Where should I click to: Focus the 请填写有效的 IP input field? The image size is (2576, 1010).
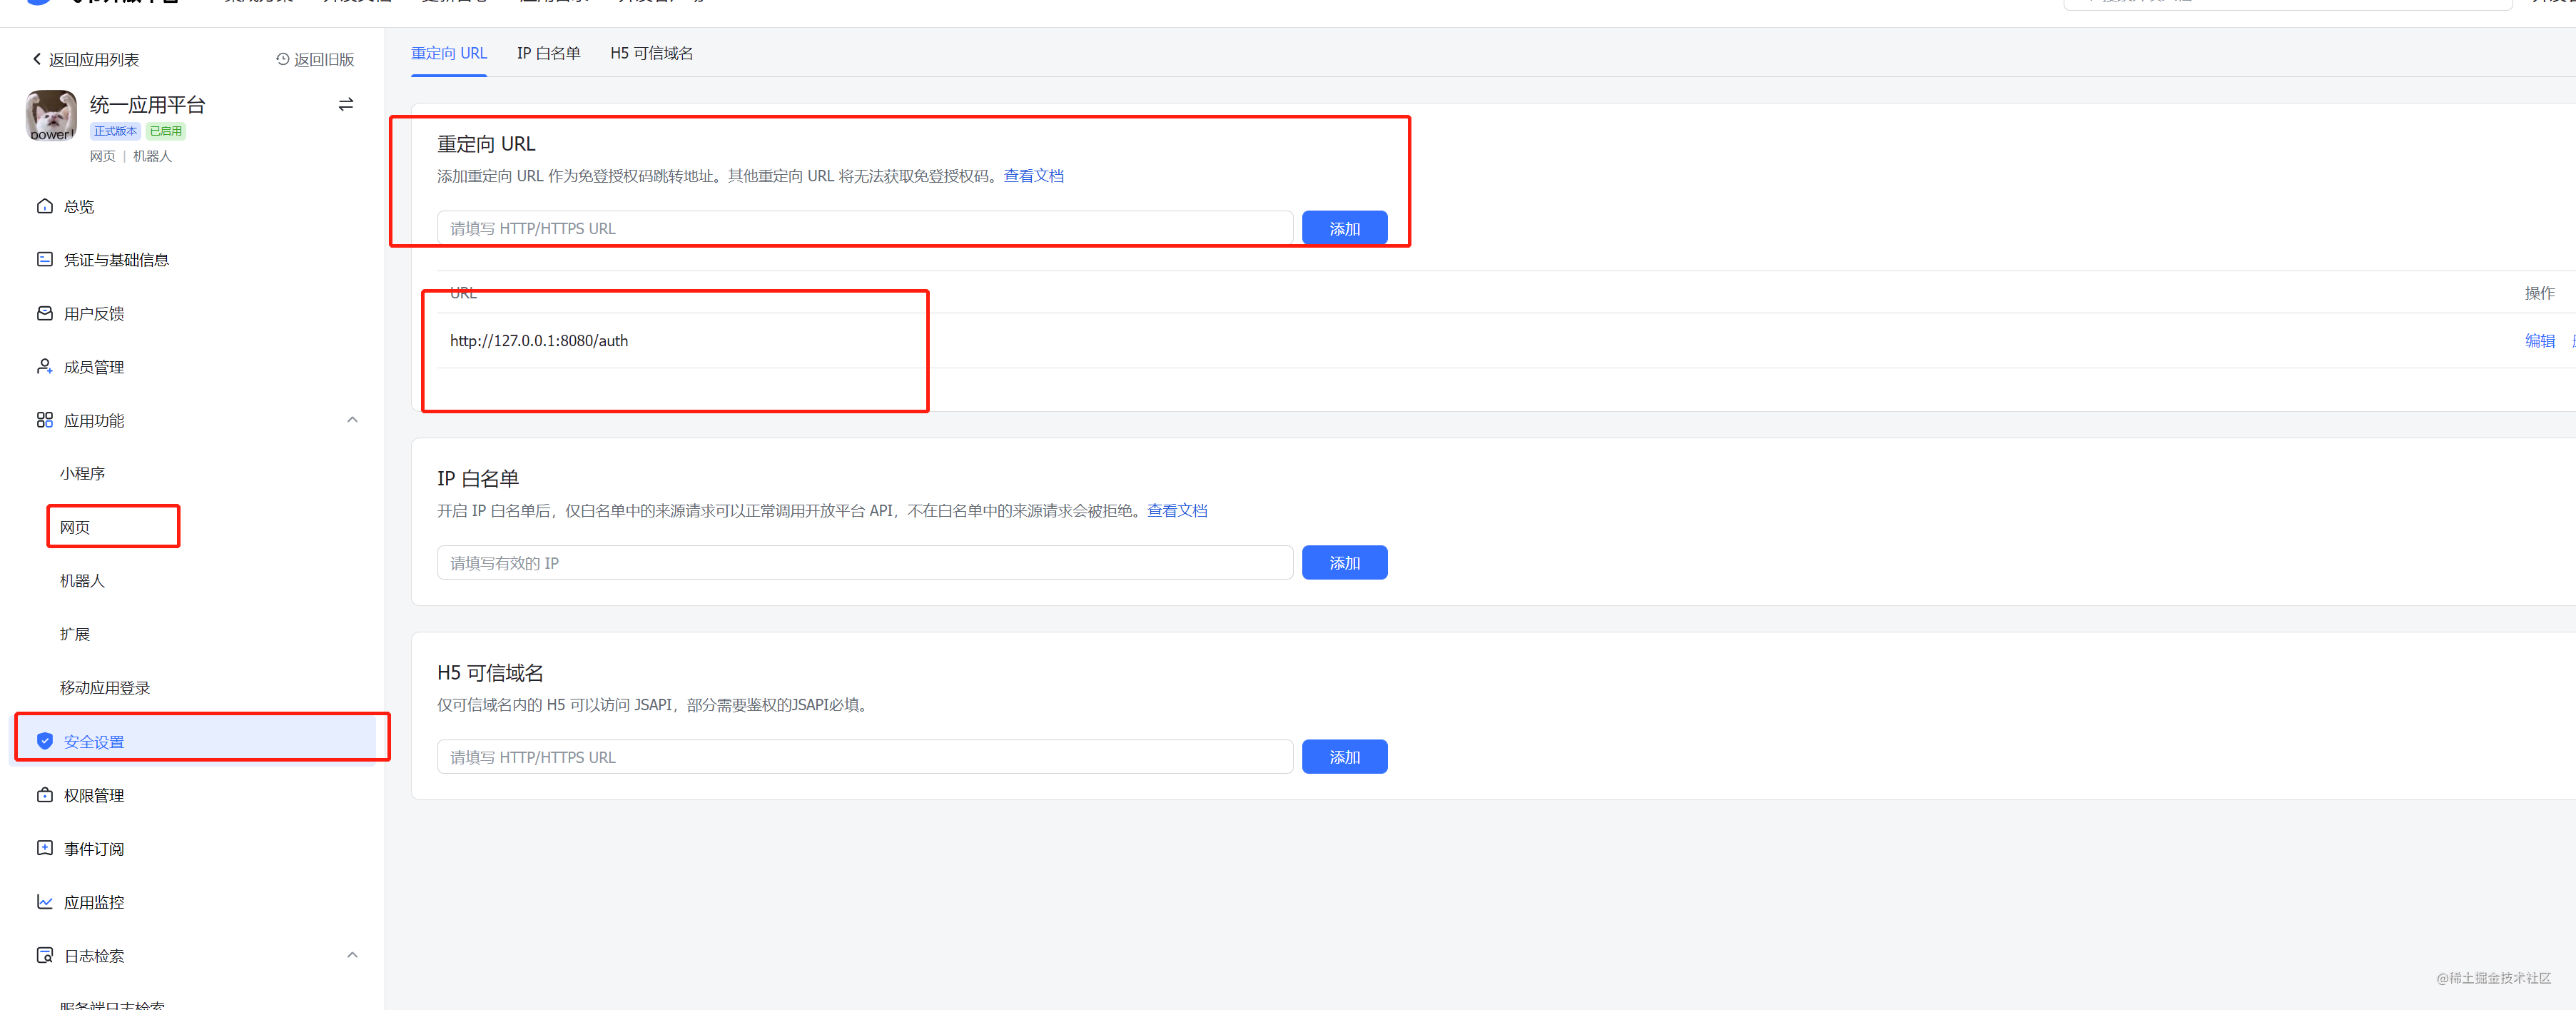864,563
